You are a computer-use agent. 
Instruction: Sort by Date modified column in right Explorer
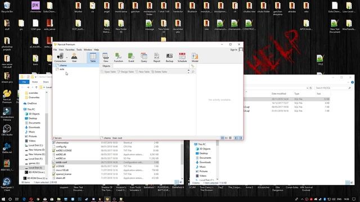(x=279, y=94)
